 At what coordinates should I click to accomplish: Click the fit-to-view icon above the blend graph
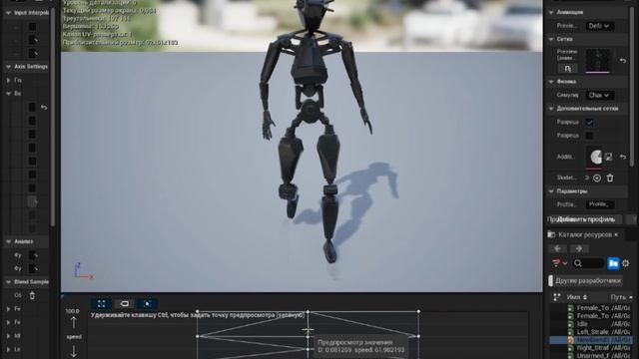[x=102, y=303]
